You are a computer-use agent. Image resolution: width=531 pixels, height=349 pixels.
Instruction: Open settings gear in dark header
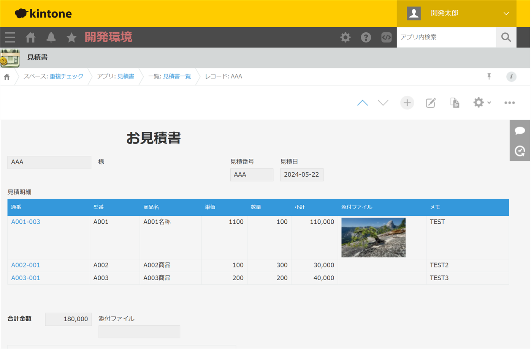(x=346, y=37)
